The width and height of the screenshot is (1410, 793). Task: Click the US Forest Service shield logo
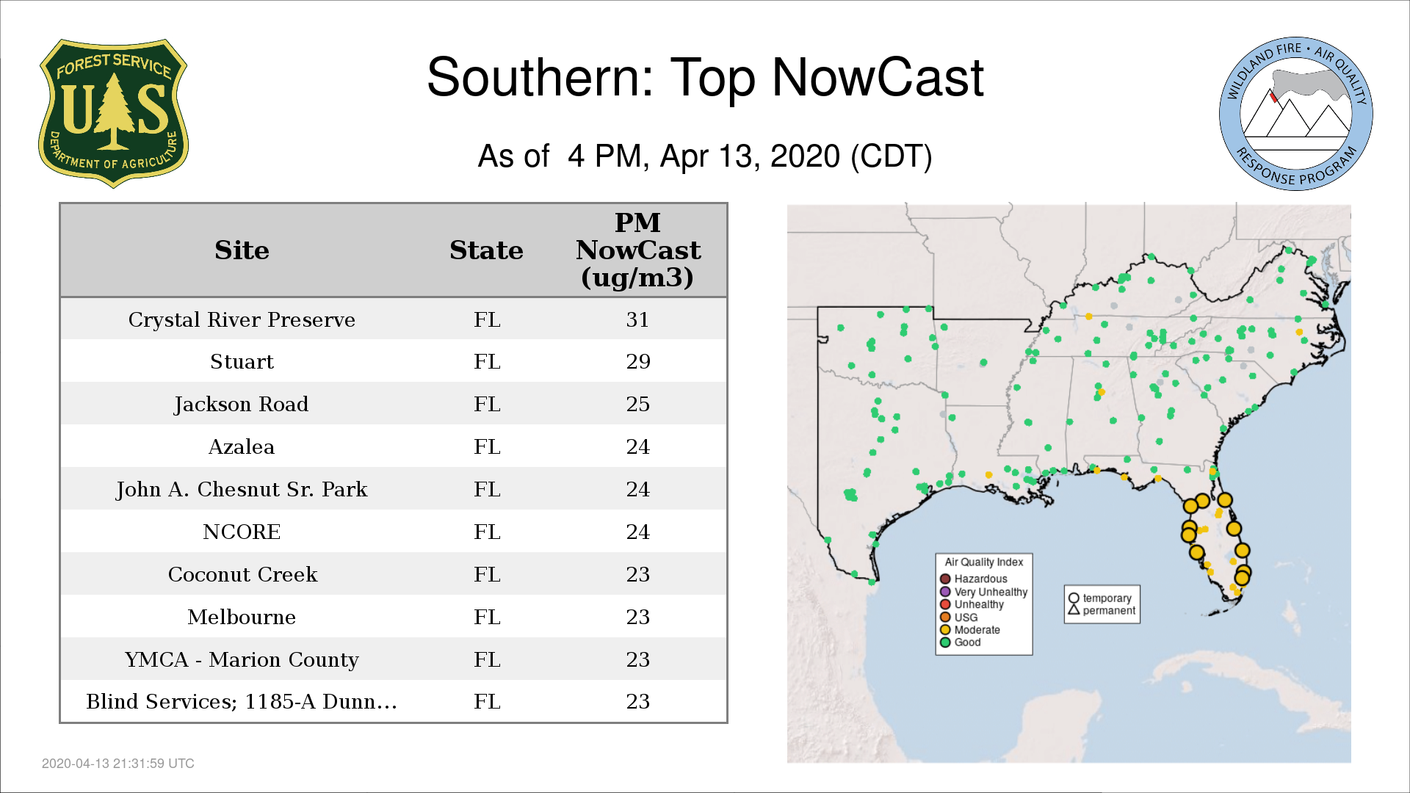(x=113, y=114)
